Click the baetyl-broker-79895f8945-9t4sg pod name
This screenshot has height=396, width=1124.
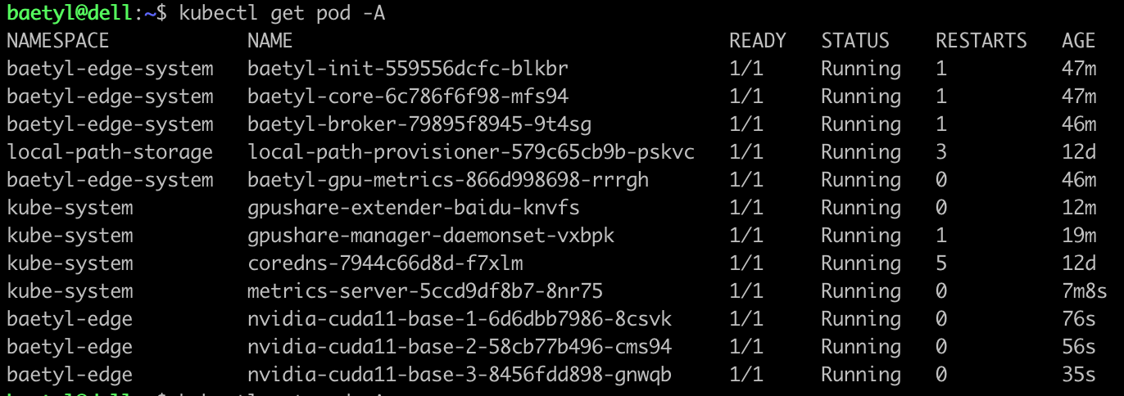tap(419, 124)
